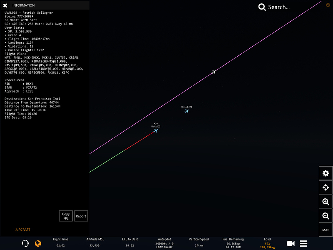Open the hamburger menu icon
The height and width of the screenshot is (250, 333).
tap(303, 243)
